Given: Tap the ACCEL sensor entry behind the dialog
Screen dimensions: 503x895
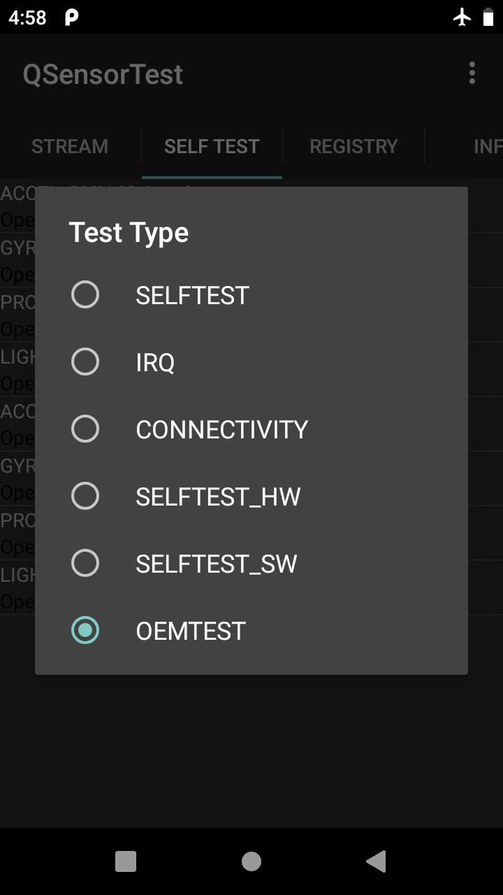Looking at the screenshot, I should pyautogui.click(x=17, y=193).
